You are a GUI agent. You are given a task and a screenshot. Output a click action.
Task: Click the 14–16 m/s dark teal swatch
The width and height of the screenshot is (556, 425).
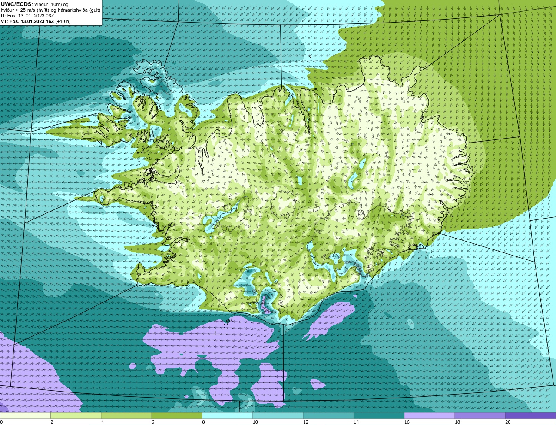379,415
